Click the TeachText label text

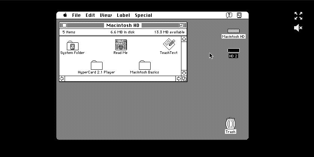coord(169,53)
